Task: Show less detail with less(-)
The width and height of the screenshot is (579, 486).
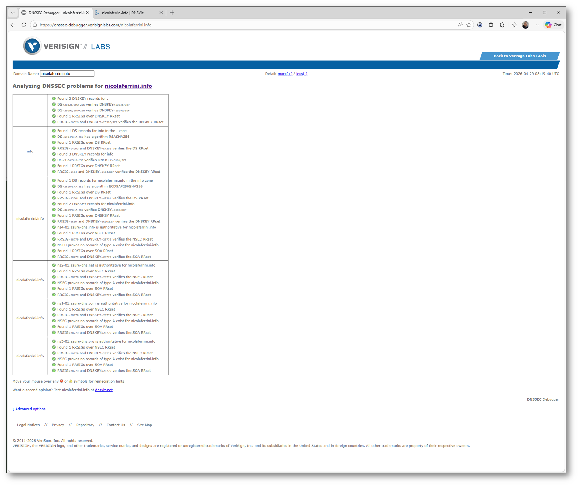Action: (x=302, y=74)
